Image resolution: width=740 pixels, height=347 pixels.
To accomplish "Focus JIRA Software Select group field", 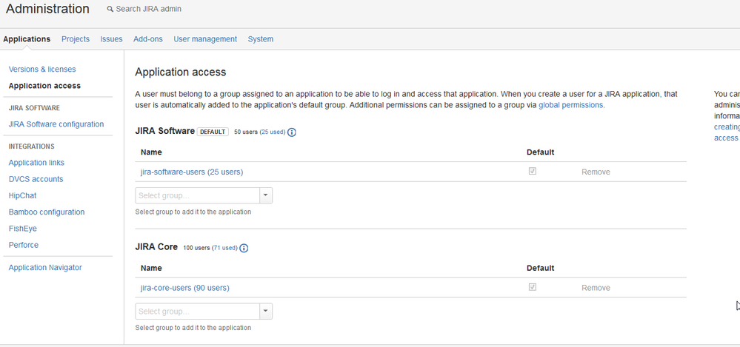I will [x=197, y=195].
